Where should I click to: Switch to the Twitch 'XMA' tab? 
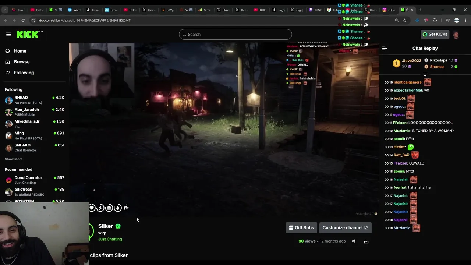pos(315,10)
